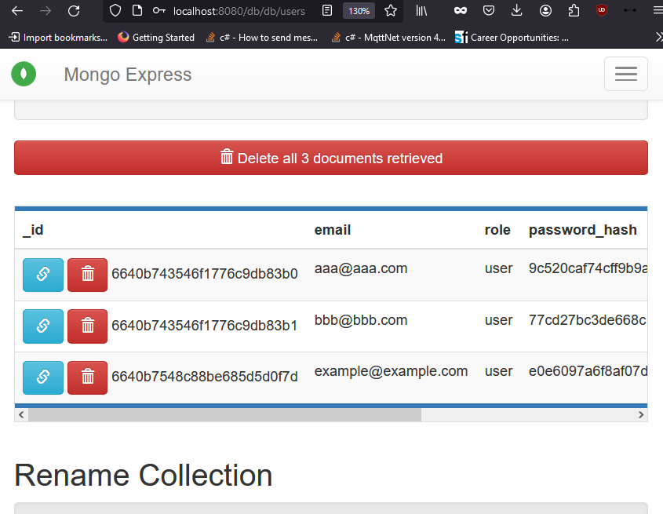Image resolution: width=663 pixels, height=514 pixels.
Task: Reload the page with refresh icon
Action: click(x=74, y=11)
